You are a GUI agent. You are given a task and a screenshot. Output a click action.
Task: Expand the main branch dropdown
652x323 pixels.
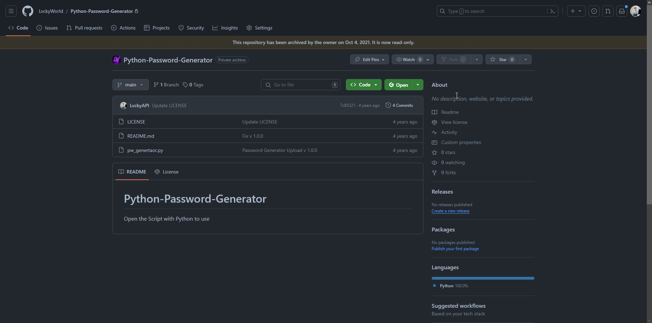pyautogui.click(x=130, y=85)
